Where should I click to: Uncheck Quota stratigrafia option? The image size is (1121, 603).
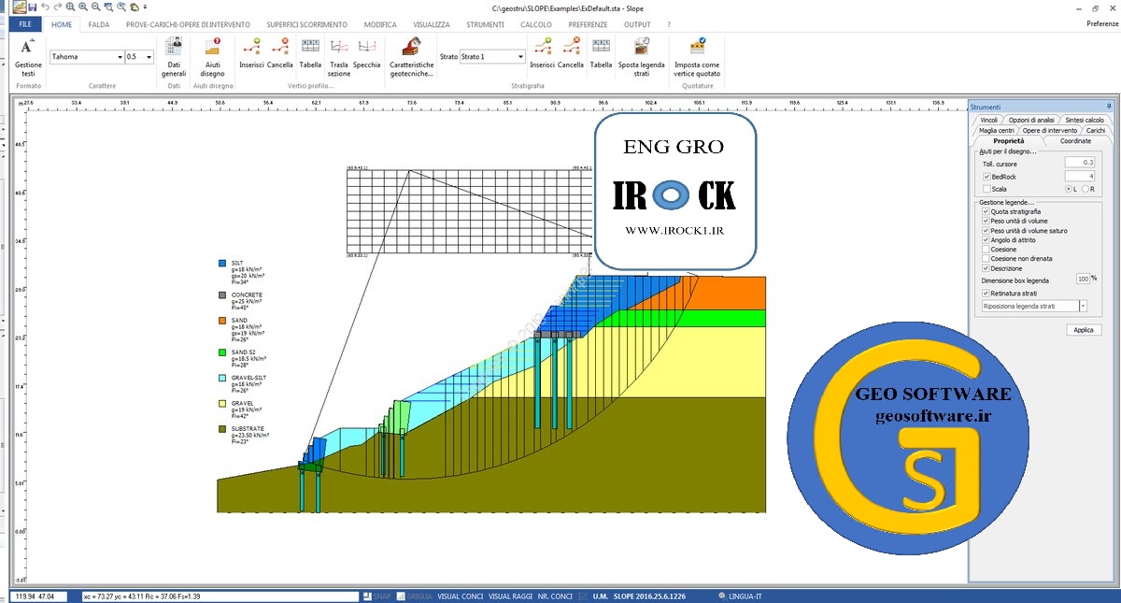pyautogui.click(x=986, y=212)
